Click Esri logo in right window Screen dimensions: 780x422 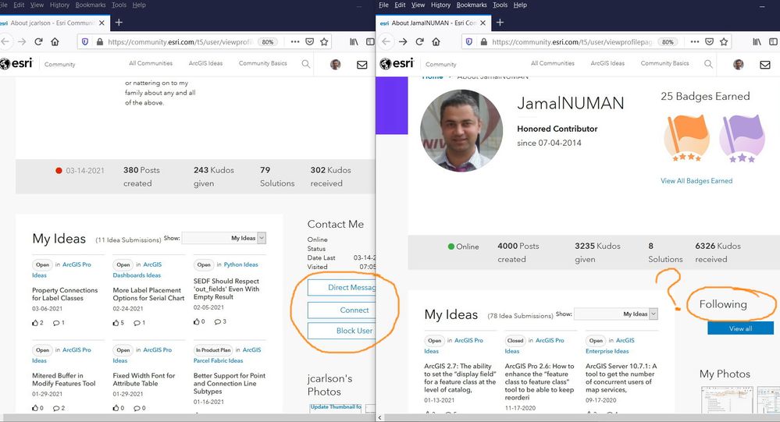click(397, 64)
